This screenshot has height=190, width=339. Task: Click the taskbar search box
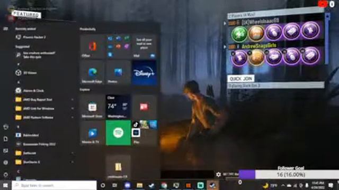[54, 185]
